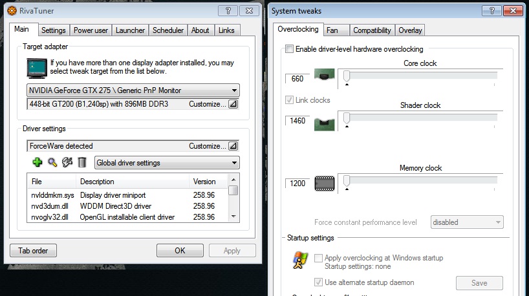Click the green plus add-profile icon
The width and height of the screenshot is (529, 296).
pyautogui.click(x=37, y=162)
